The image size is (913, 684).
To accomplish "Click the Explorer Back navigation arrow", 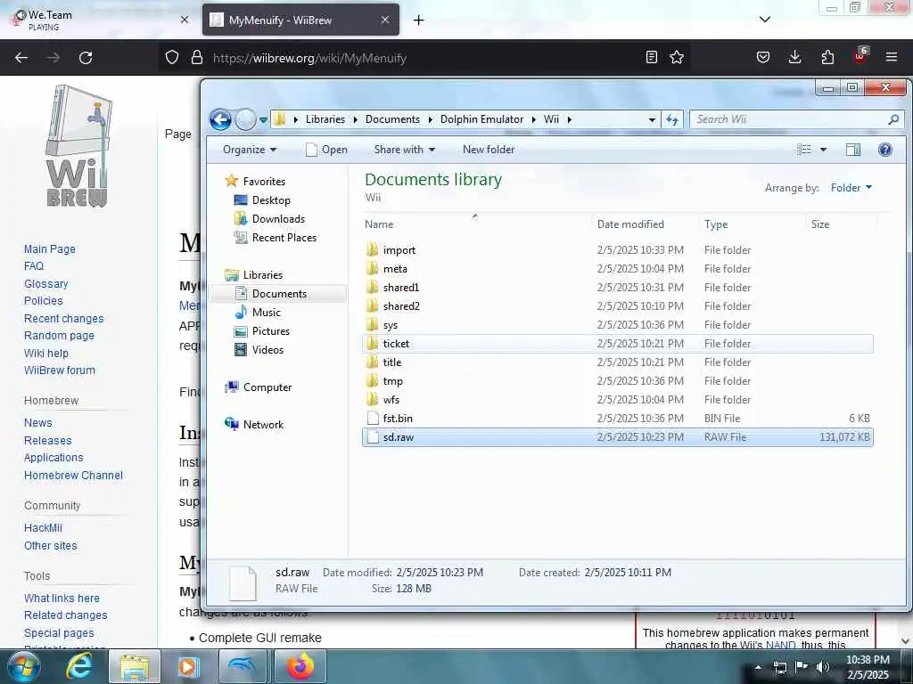I will coord(220,120).
